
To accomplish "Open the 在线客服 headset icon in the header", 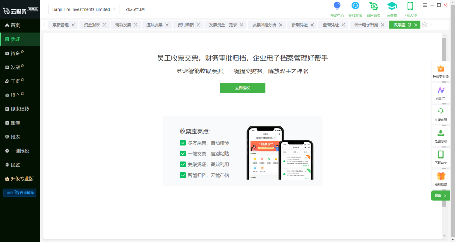I will click(355, 6).
